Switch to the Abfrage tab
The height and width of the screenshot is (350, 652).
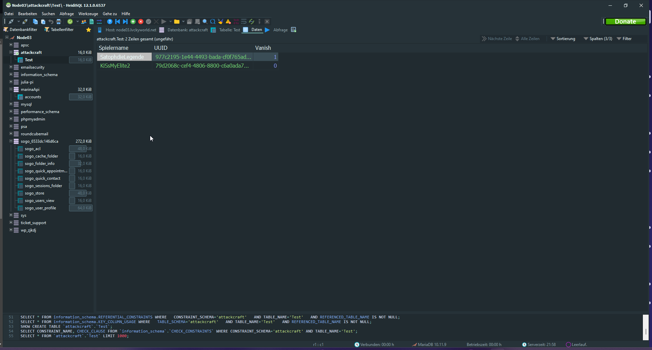tap(280, 30)
